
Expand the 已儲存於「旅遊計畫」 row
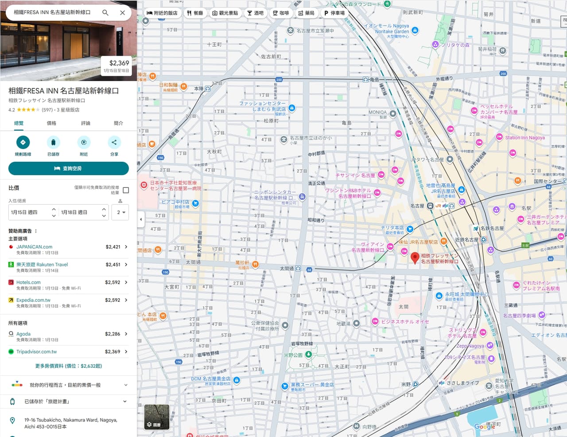coord(69,402)
